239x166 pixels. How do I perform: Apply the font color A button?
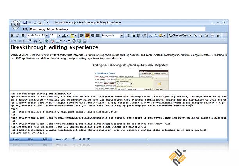pos(64,36)
